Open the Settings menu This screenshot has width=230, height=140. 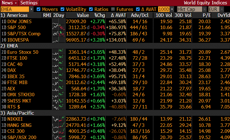click(x=29, y=3)
